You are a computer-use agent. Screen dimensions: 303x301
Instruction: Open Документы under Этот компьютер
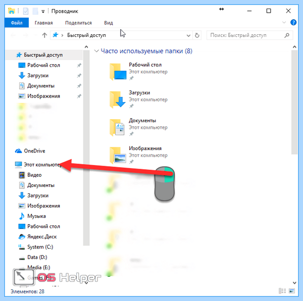pyautogui.click(x=40, y=185)
